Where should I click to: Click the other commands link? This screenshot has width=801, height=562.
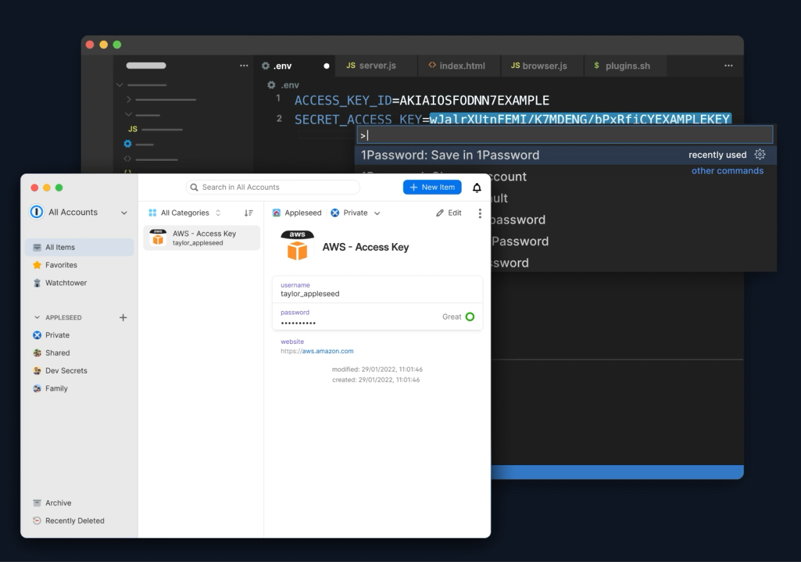(727, 171)
